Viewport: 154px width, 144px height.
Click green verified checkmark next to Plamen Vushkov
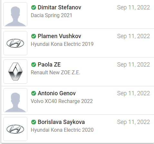click(x=34, y=36)
